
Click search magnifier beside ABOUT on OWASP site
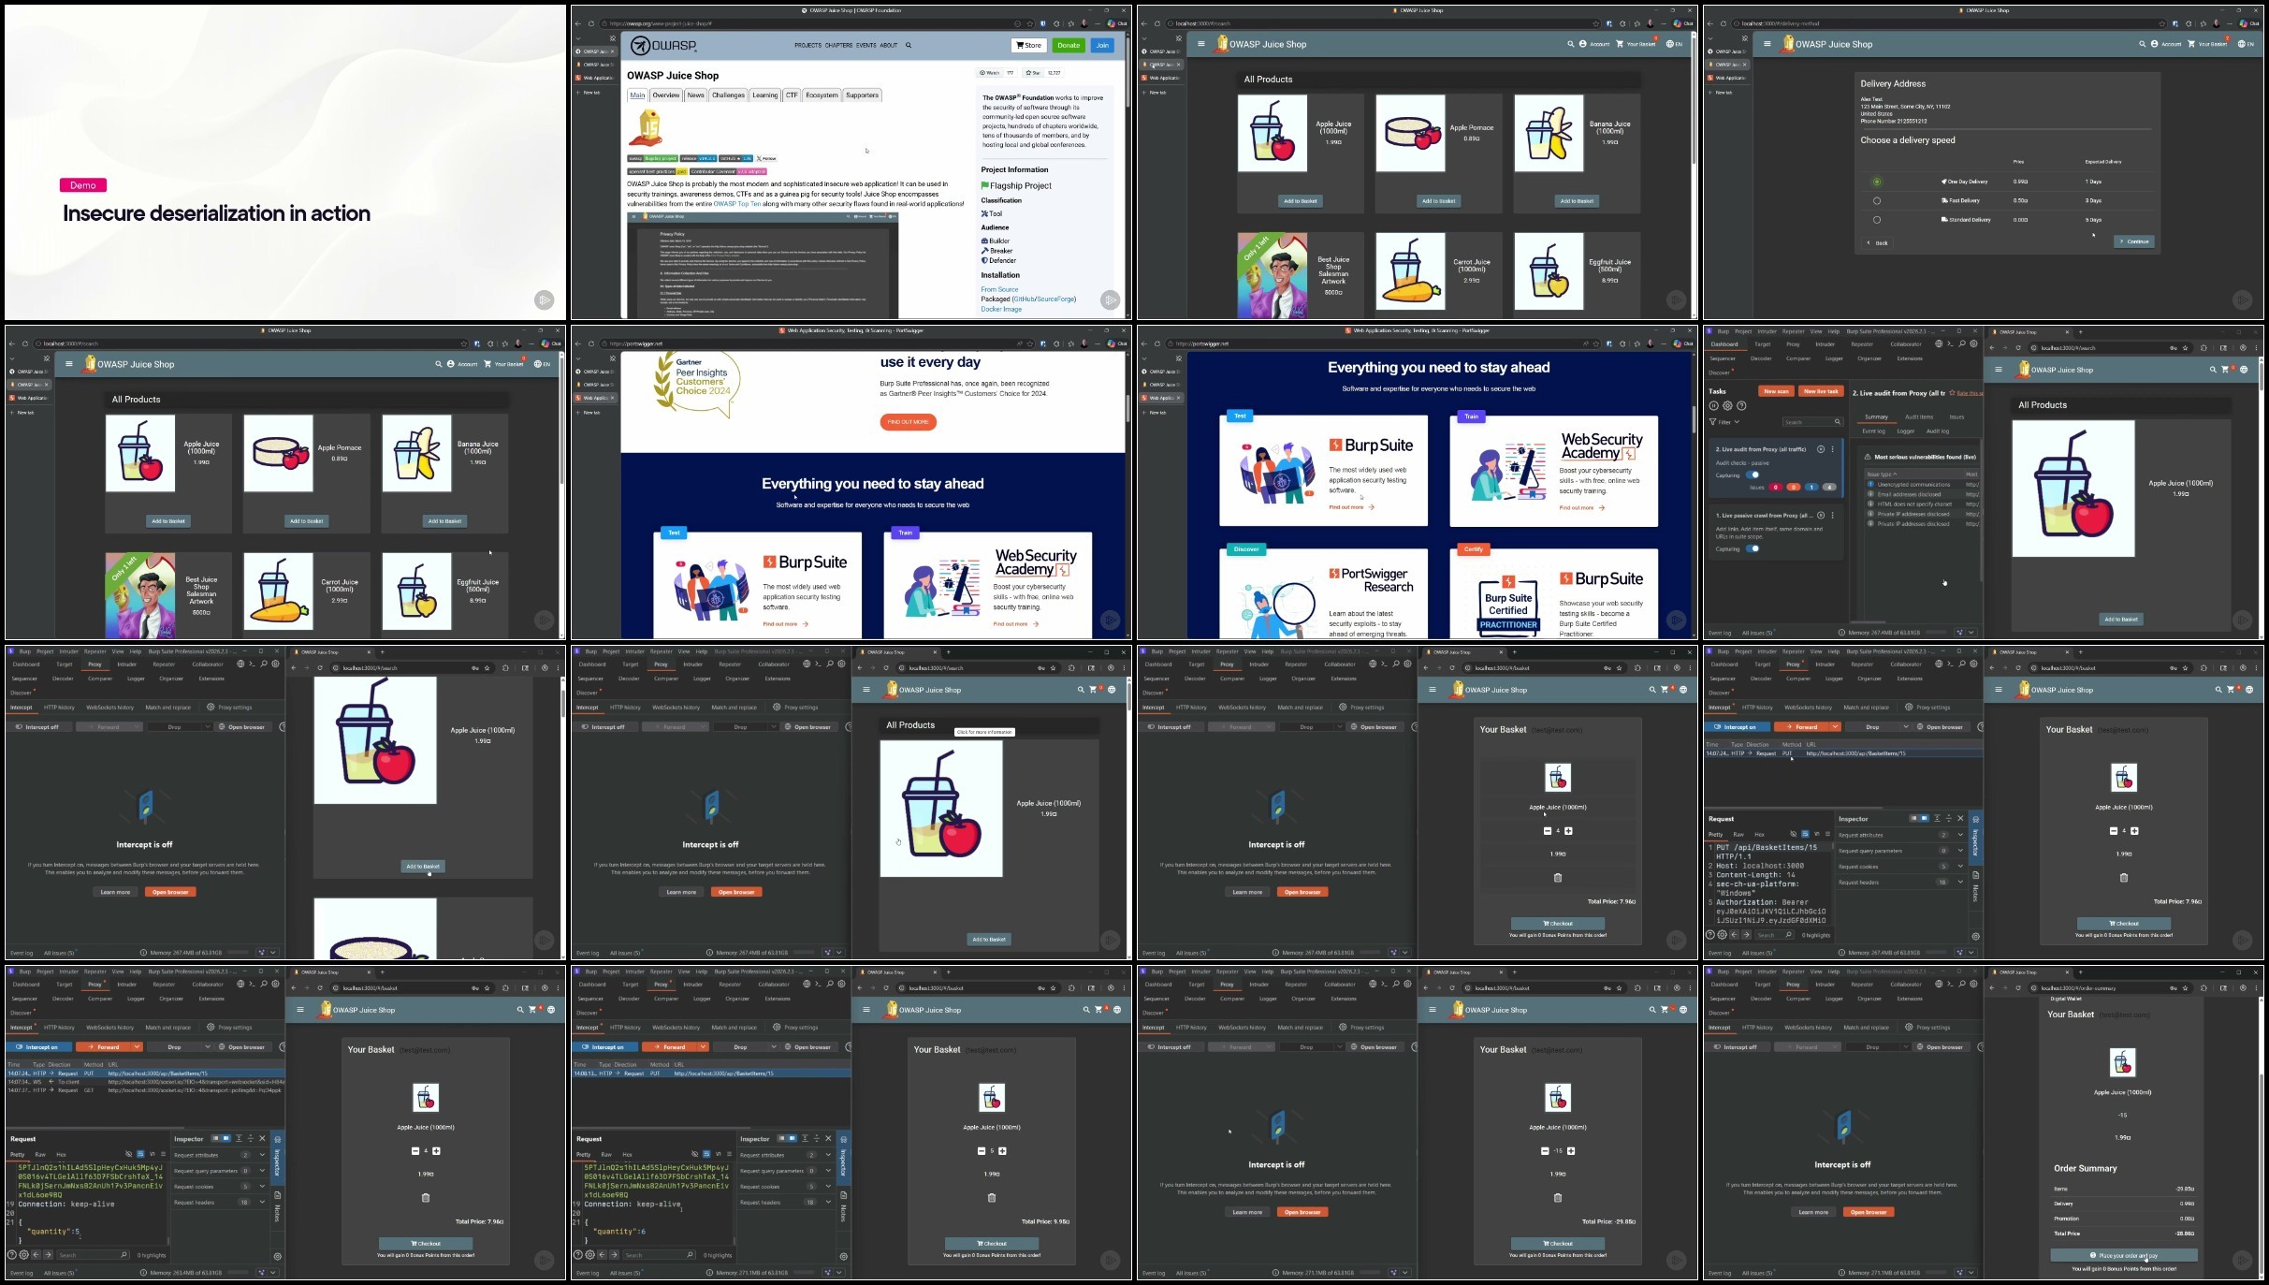click(x=908, y=45)
